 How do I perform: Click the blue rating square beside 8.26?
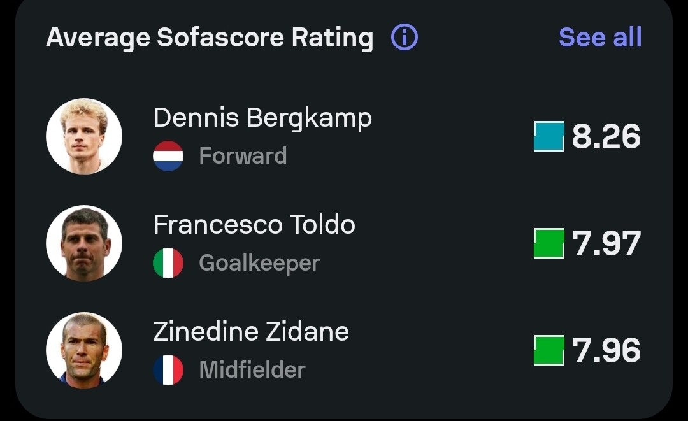[x=549, y=136]
